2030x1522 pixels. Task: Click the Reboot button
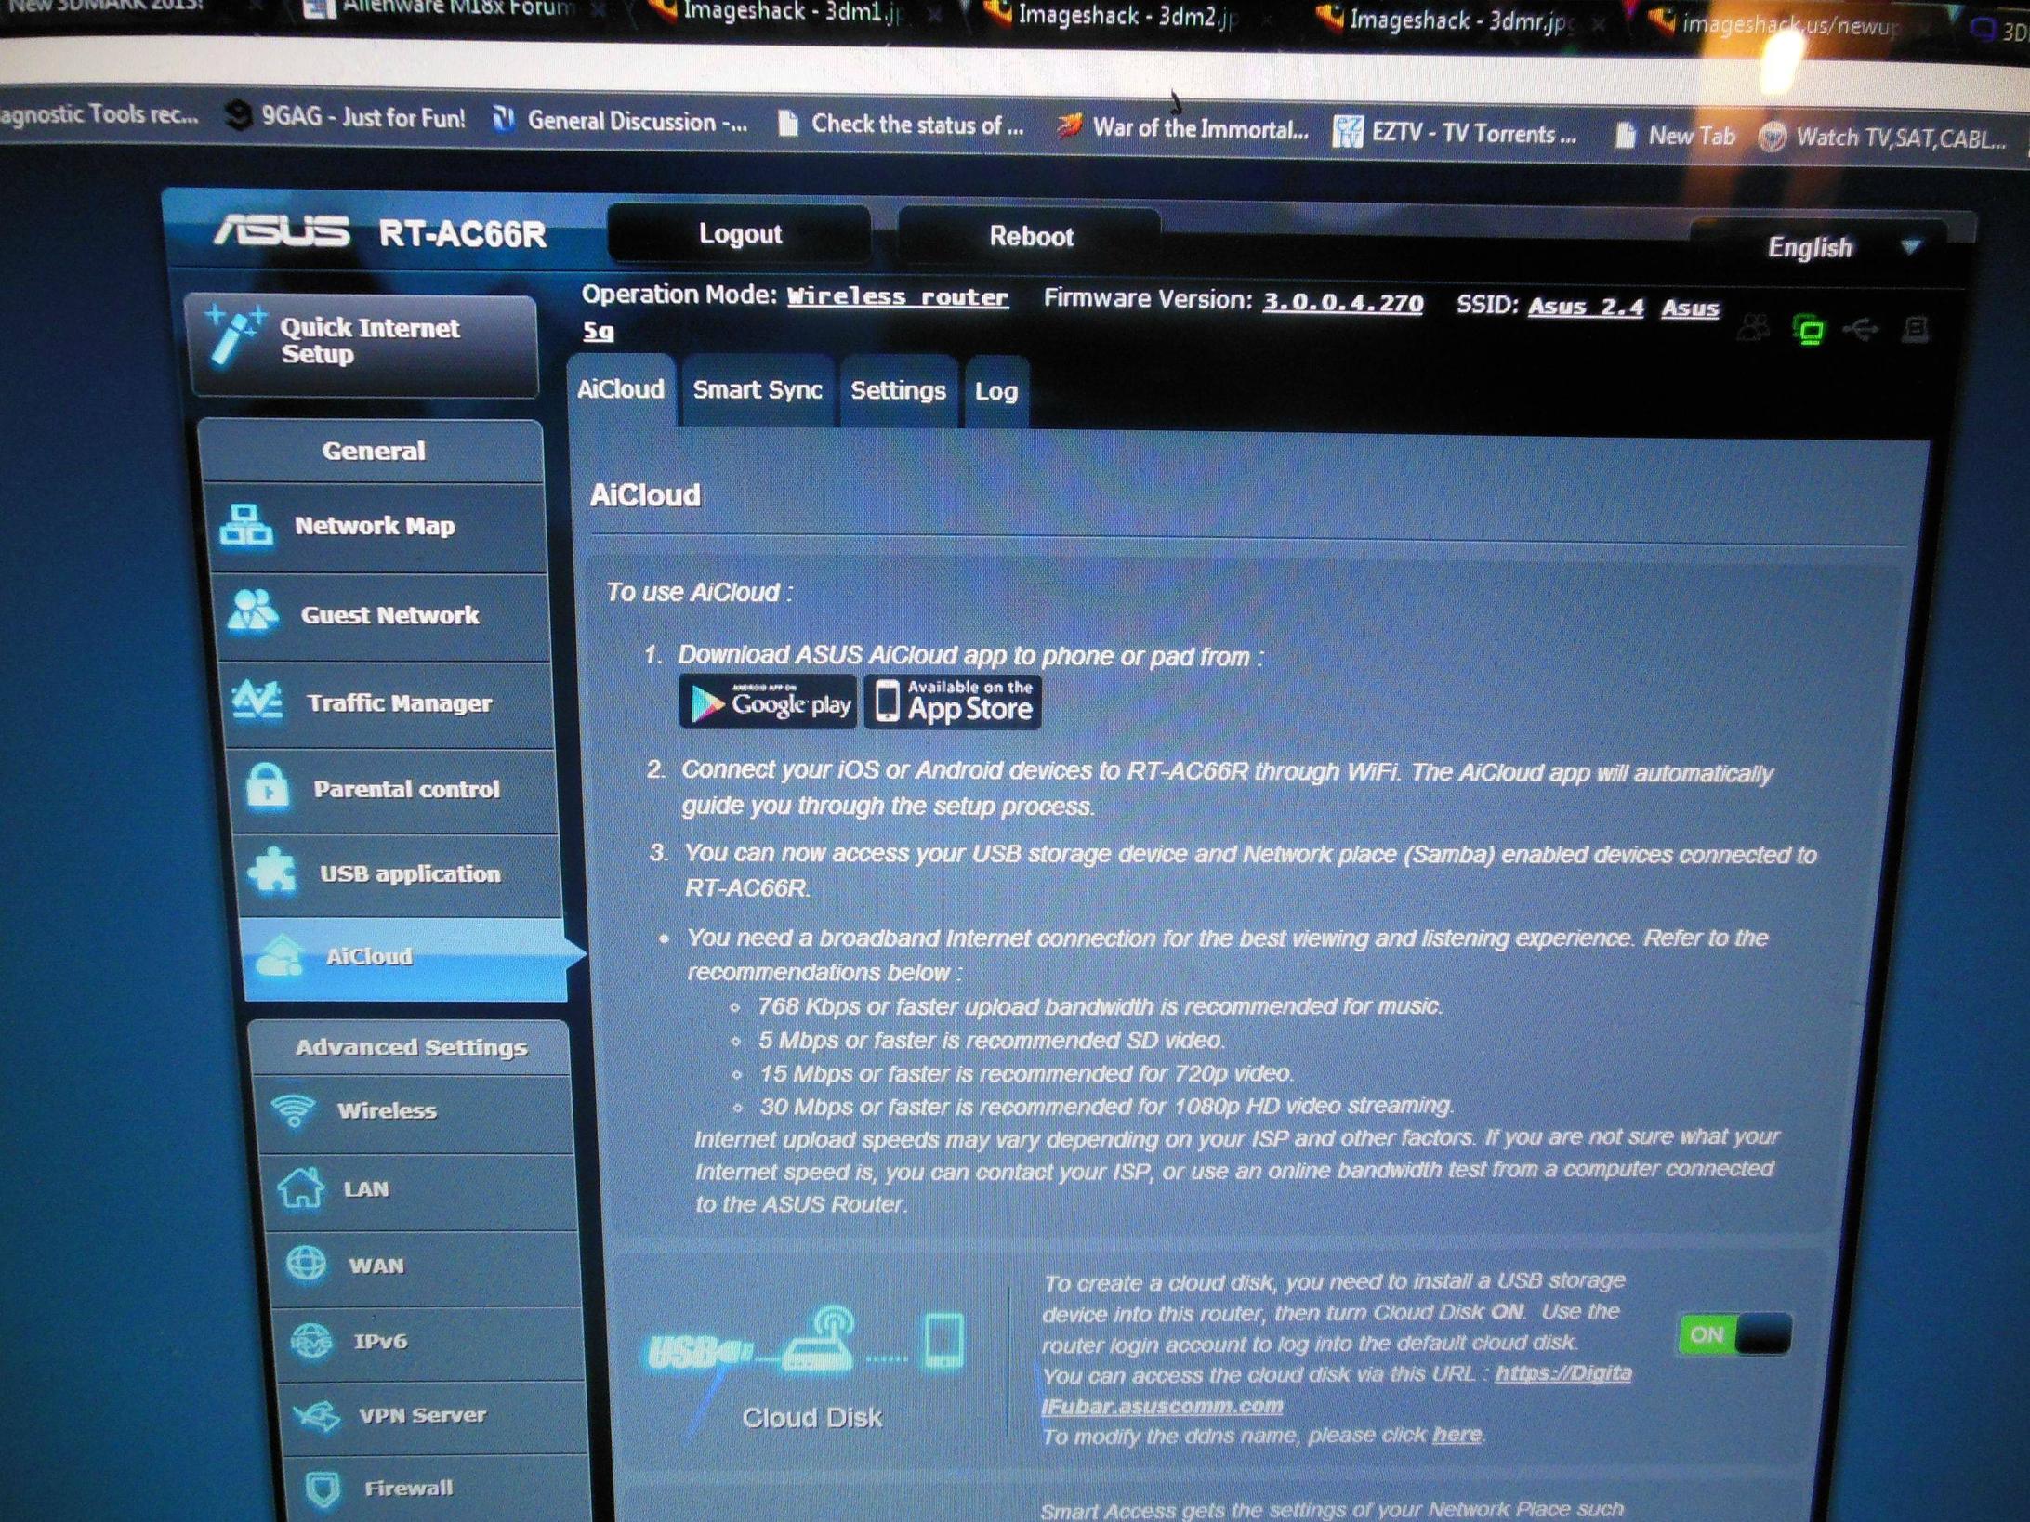pyautogui.click(x=1030, y=237)
